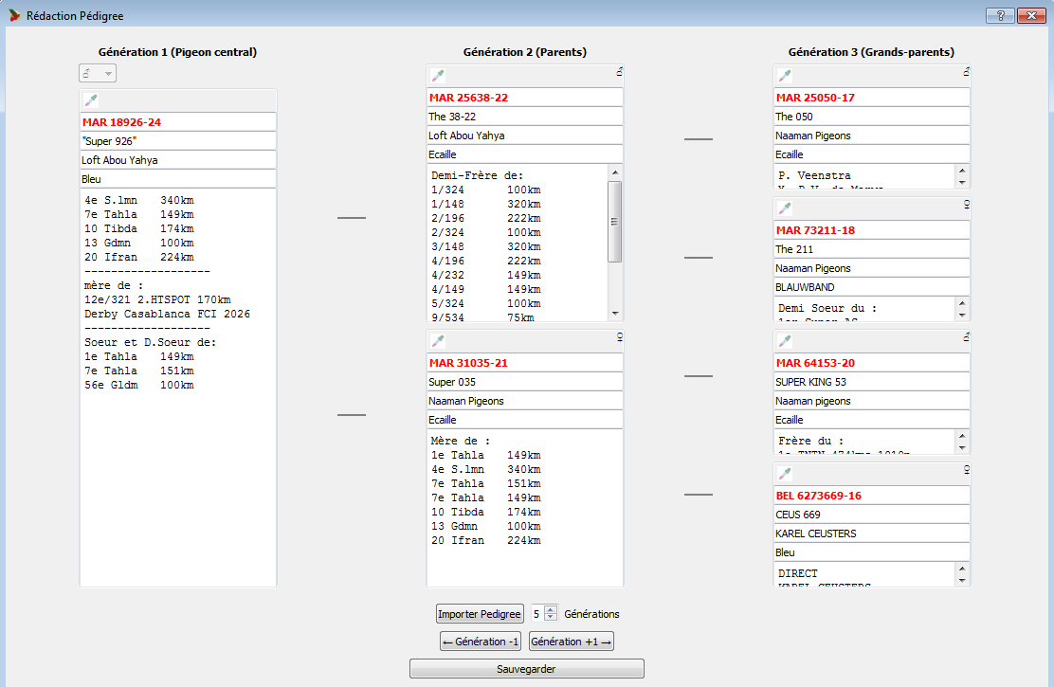Click the color picker icon of BEL 6273669-16
This screenshot has width=1054, height=687.
tap(785, 474)
